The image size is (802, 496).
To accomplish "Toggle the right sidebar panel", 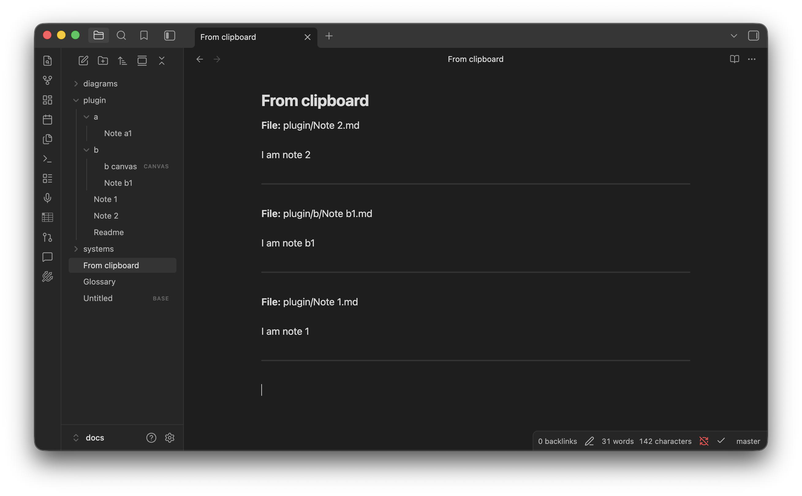I will [753, 36].
